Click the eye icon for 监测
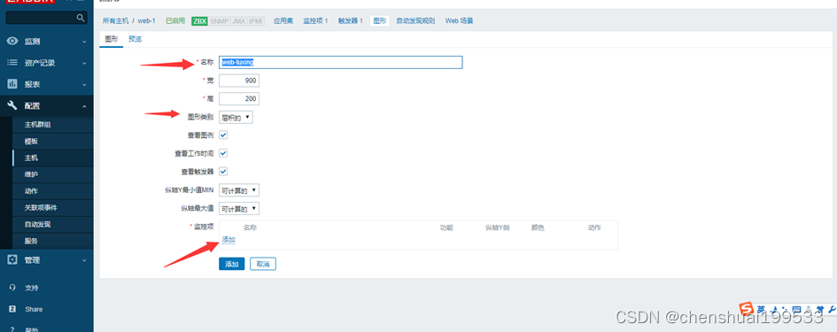This screenshot has height=332, width=837. 12,41
